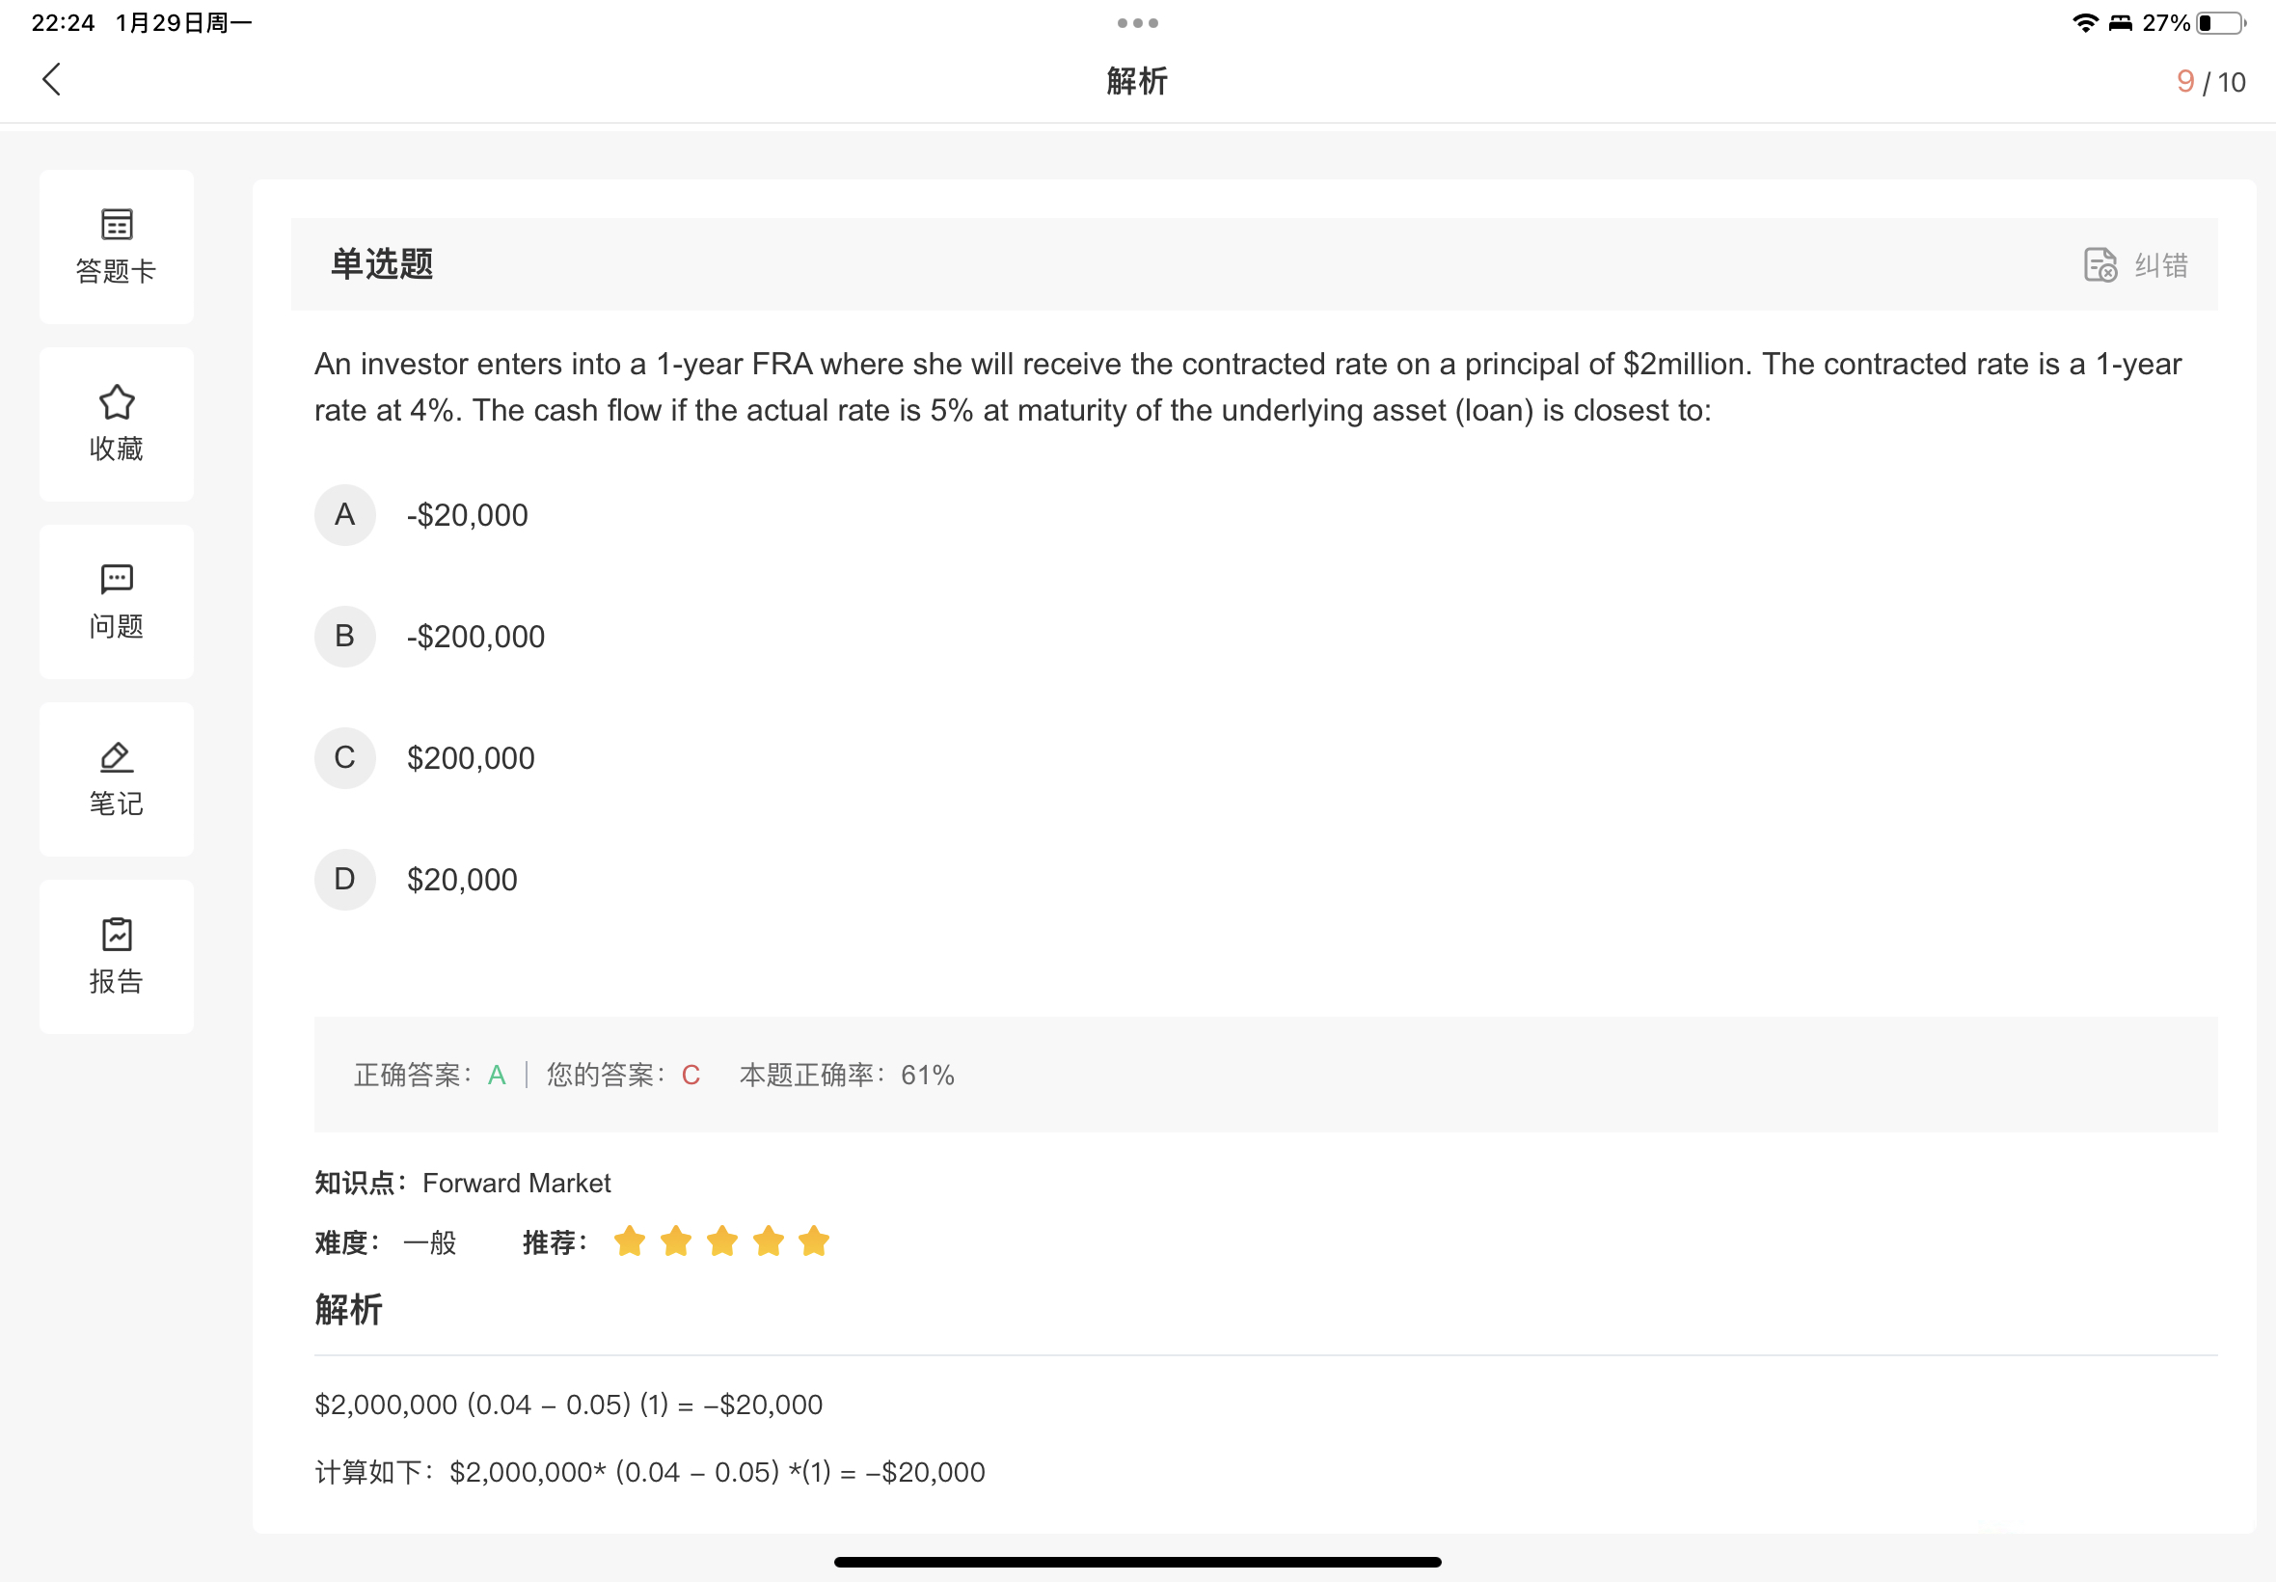The height and width of the screenshot is (1582, 2276).
Task: Open 笔记 notes pencil icon
Action: (116, 778)
